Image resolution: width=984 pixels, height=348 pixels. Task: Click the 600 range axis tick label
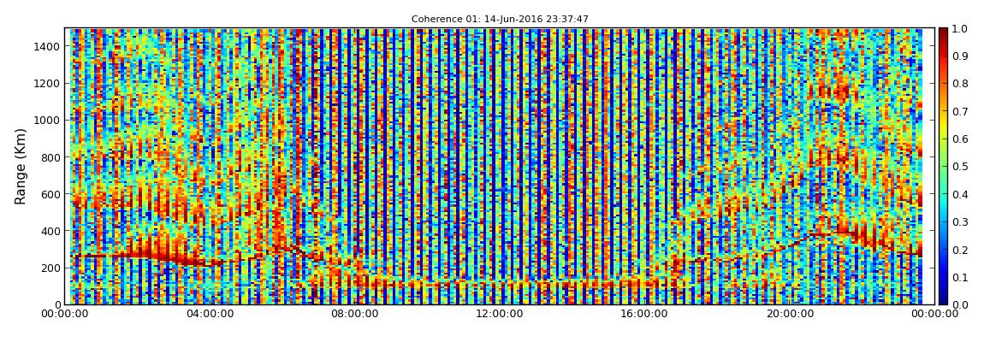50,194
